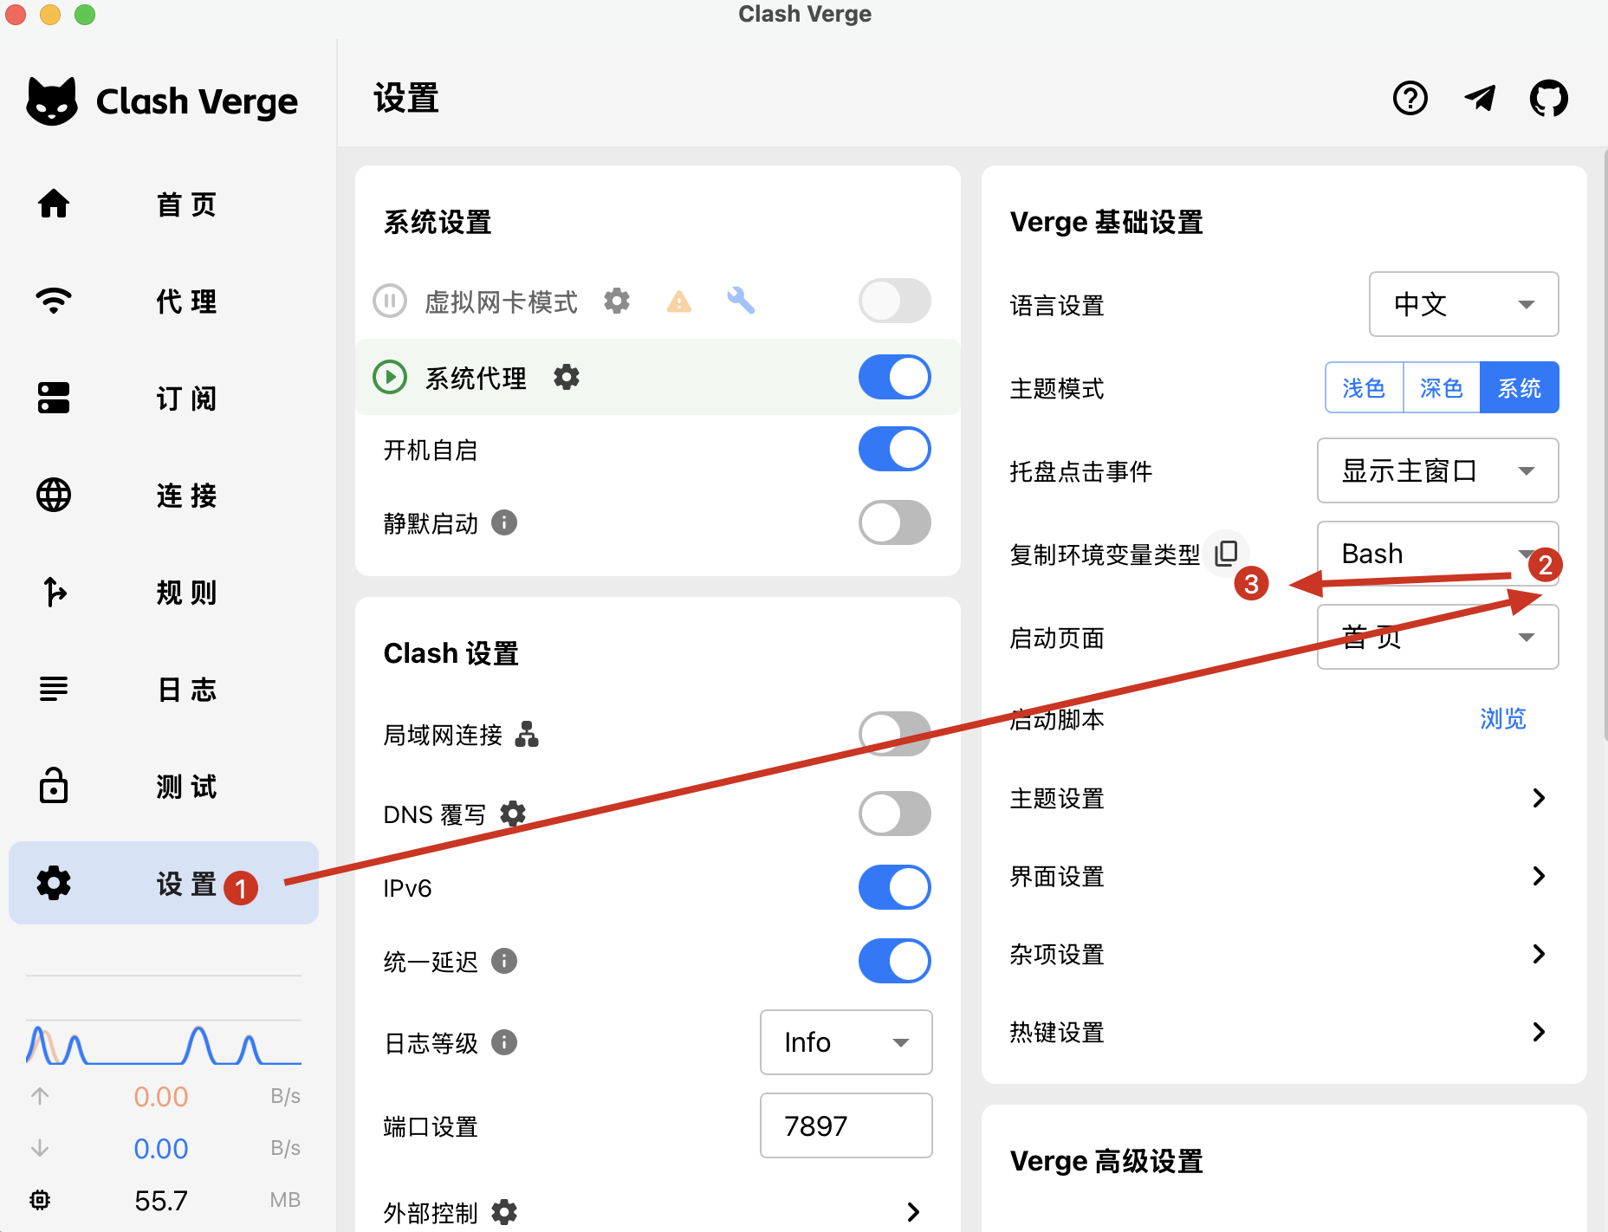The width and height of the screenshot is (1608, 1232).
Task: Click the rules branch icon in the sidebar
Action: click(x=54, y=593)
